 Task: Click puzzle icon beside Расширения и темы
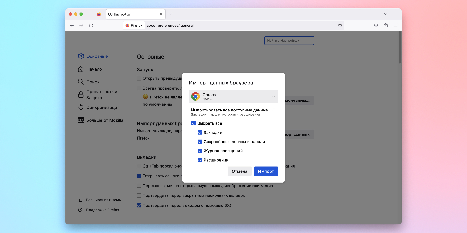point(80,200)
